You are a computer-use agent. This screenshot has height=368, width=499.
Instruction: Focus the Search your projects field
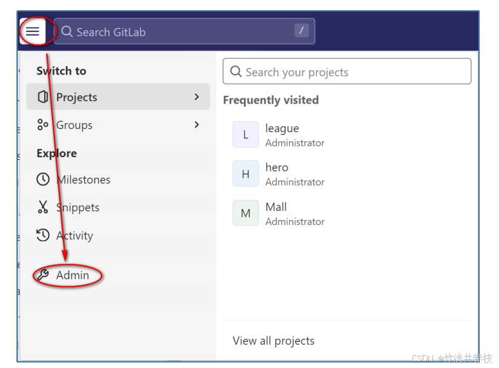[x=347, y=72]
